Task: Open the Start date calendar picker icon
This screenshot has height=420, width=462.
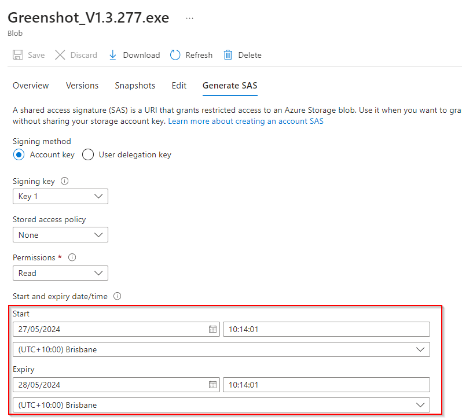Action: pos(212,329)
